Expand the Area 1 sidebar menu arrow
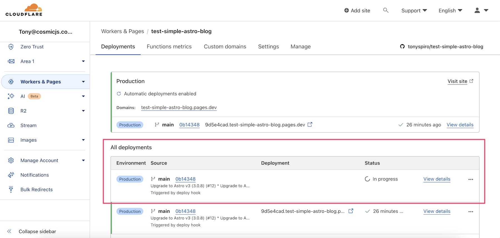Viewport: 500px width, 238px height. [x=83, y=61]
